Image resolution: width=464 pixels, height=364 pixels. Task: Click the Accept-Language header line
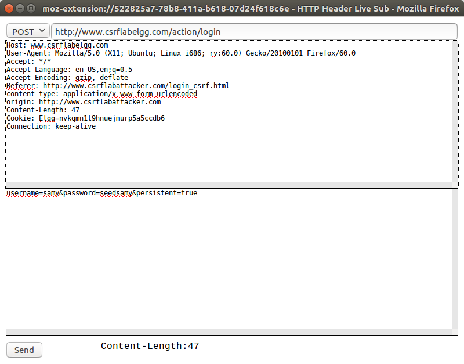(69, 70)
